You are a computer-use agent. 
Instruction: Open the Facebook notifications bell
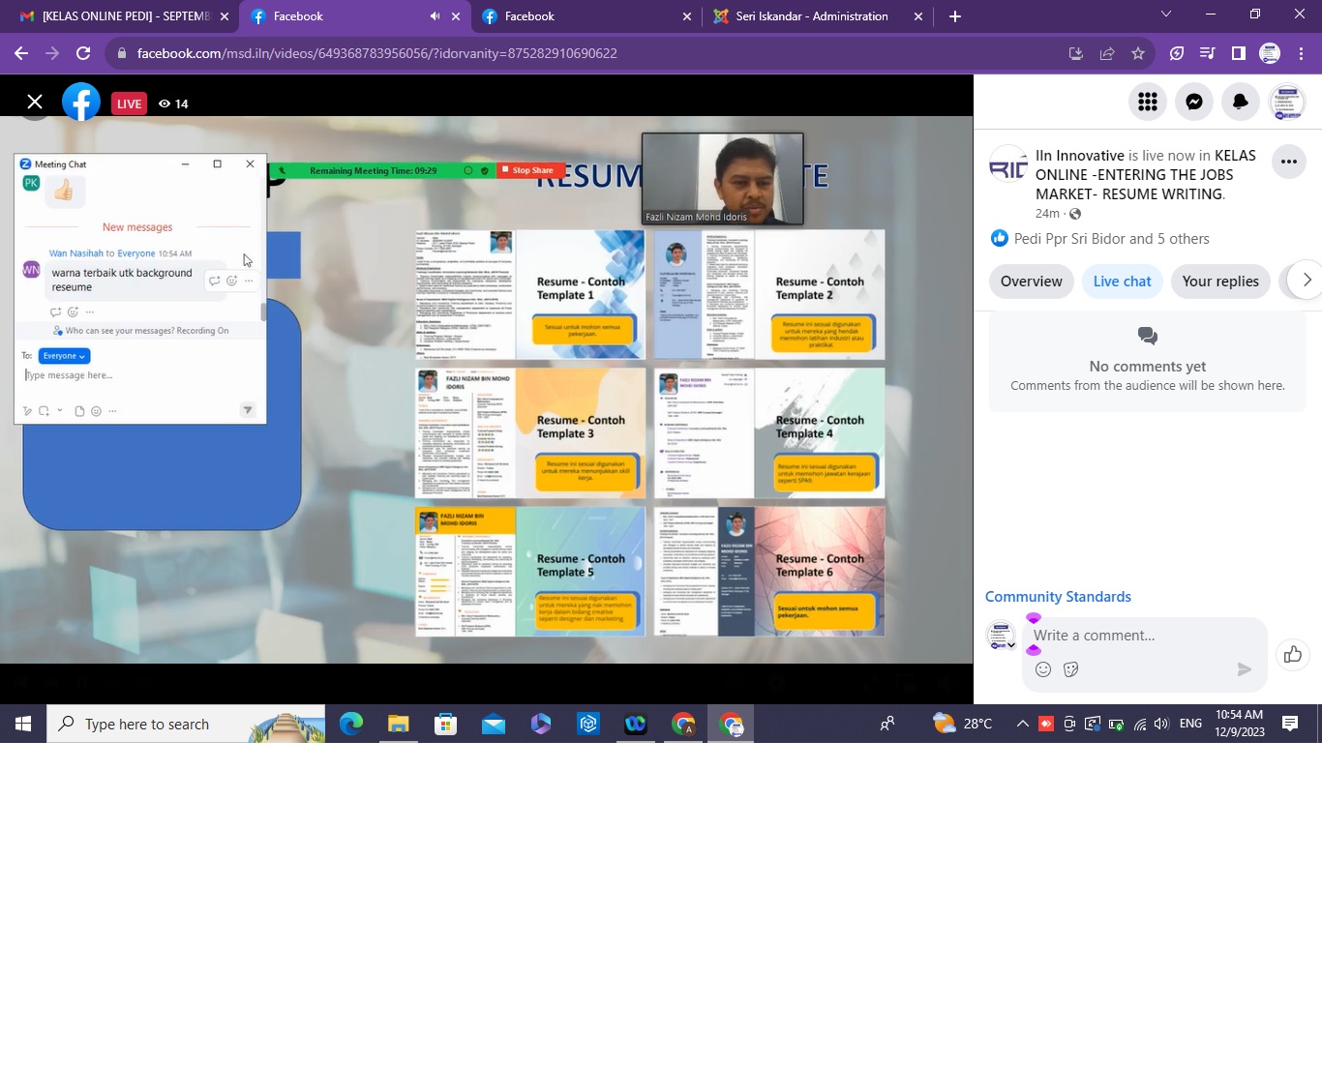tap(1240, 102)
